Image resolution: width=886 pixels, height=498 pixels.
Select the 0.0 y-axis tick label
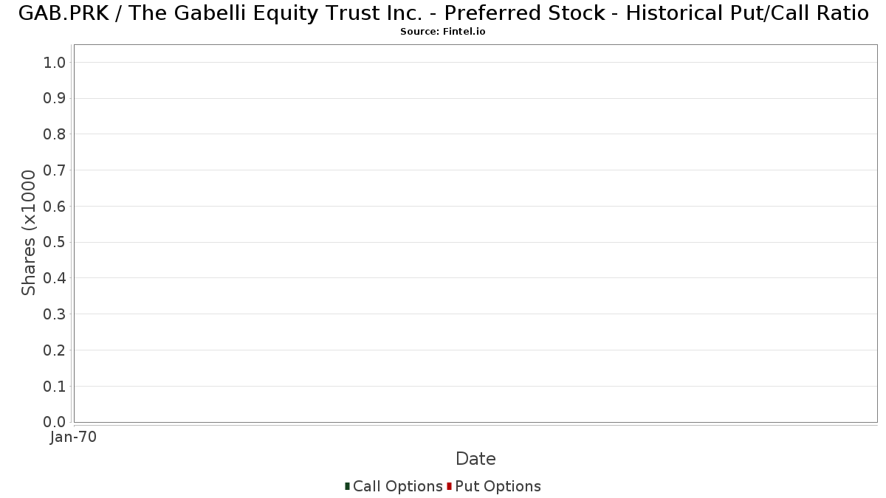(55, 422)
